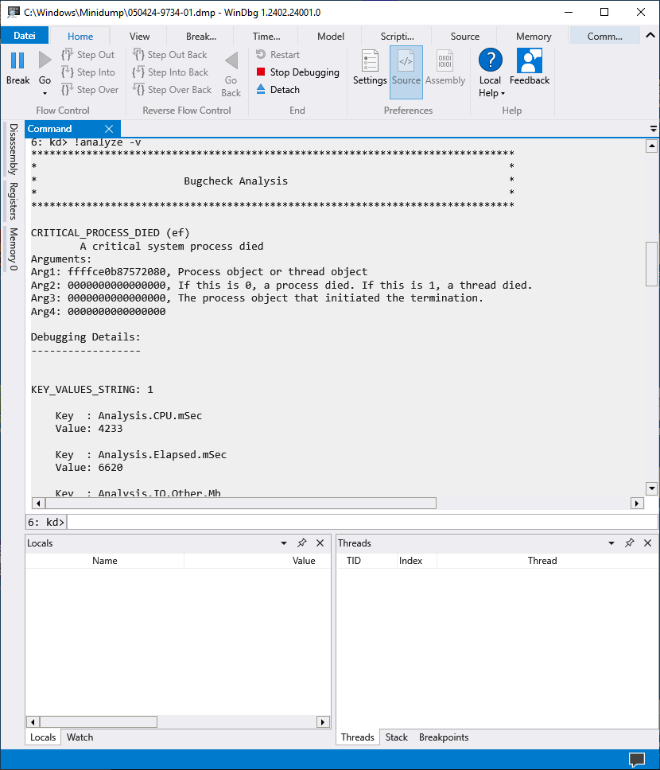660x770 pixels.
Task: Select the Locals bottom tab
Action: 43,737
